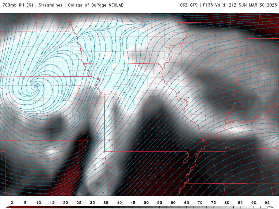Click the '30' value on the color scale

[92, 203]
